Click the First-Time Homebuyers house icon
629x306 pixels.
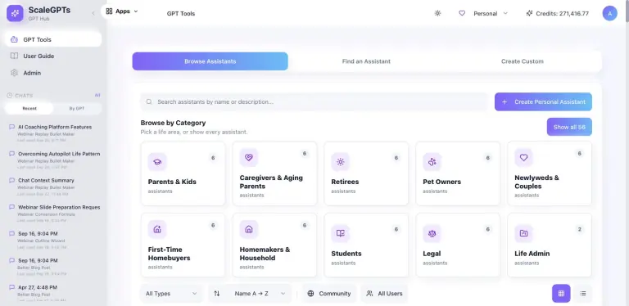tap(157, 229)
